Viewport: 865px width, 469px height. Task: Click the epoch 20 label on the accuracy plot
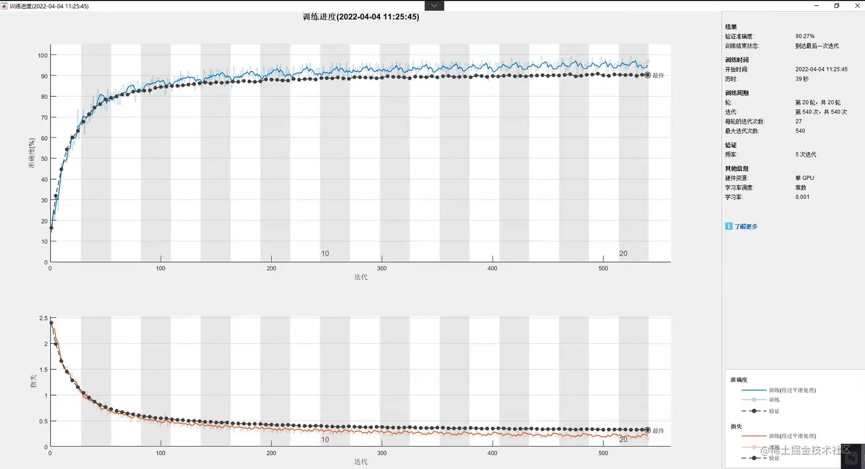click(x=623, y=253)
